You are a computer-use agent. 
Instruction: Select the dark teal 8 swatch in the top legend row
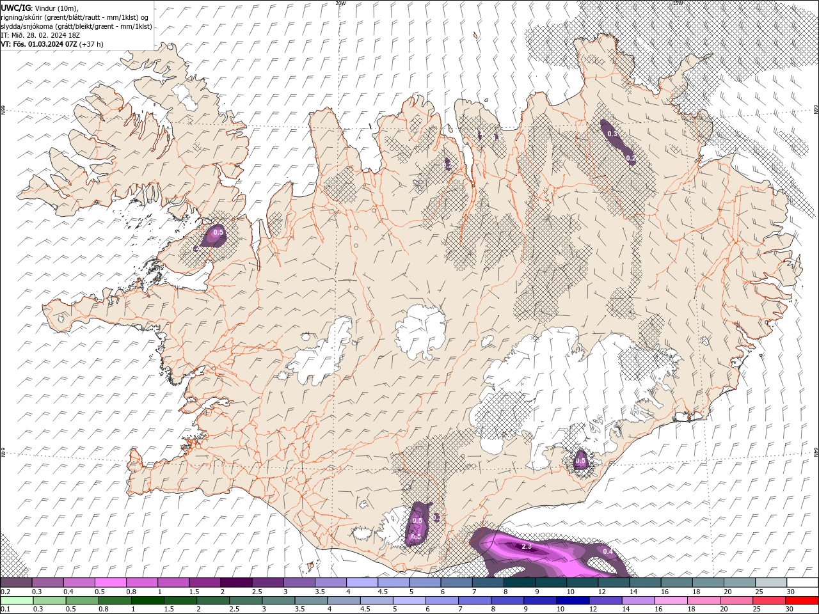coord(519,583)
